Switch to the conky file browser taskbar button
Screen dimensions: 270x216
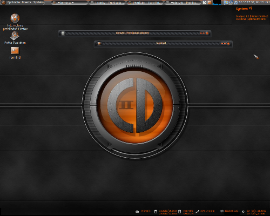click(107, 3)
